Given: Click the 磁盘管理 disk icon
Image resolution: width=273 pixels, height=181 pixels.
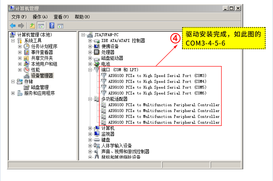Looking at the screenshot, I should [27, 87].
